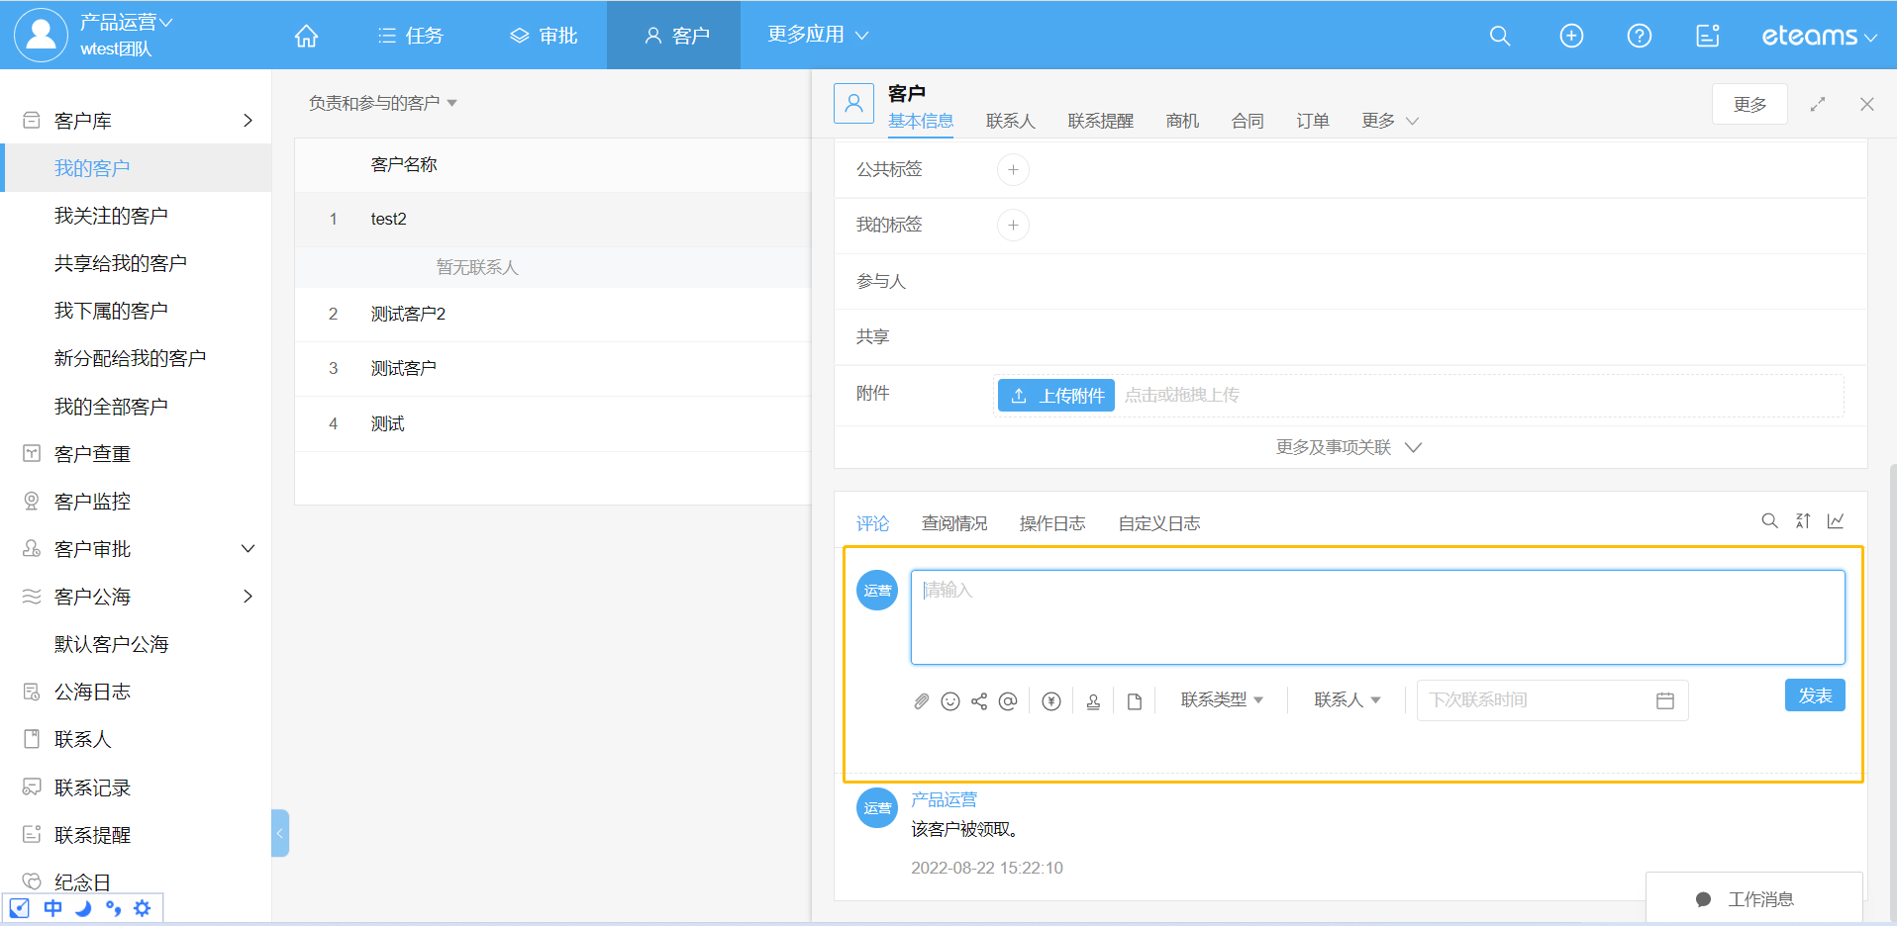Open the emoji picker in comment toolbar
Screen dimensions: 1897x926
(x=950, y=701)
